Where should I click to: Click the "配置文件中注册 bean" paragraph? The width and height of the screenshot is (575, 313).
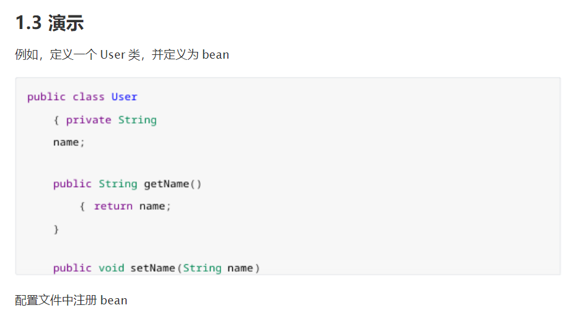[71, 301]
